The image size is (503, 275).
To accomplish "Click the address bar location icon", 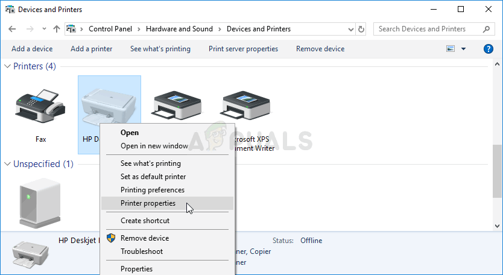I will click(x=71, y=29).
